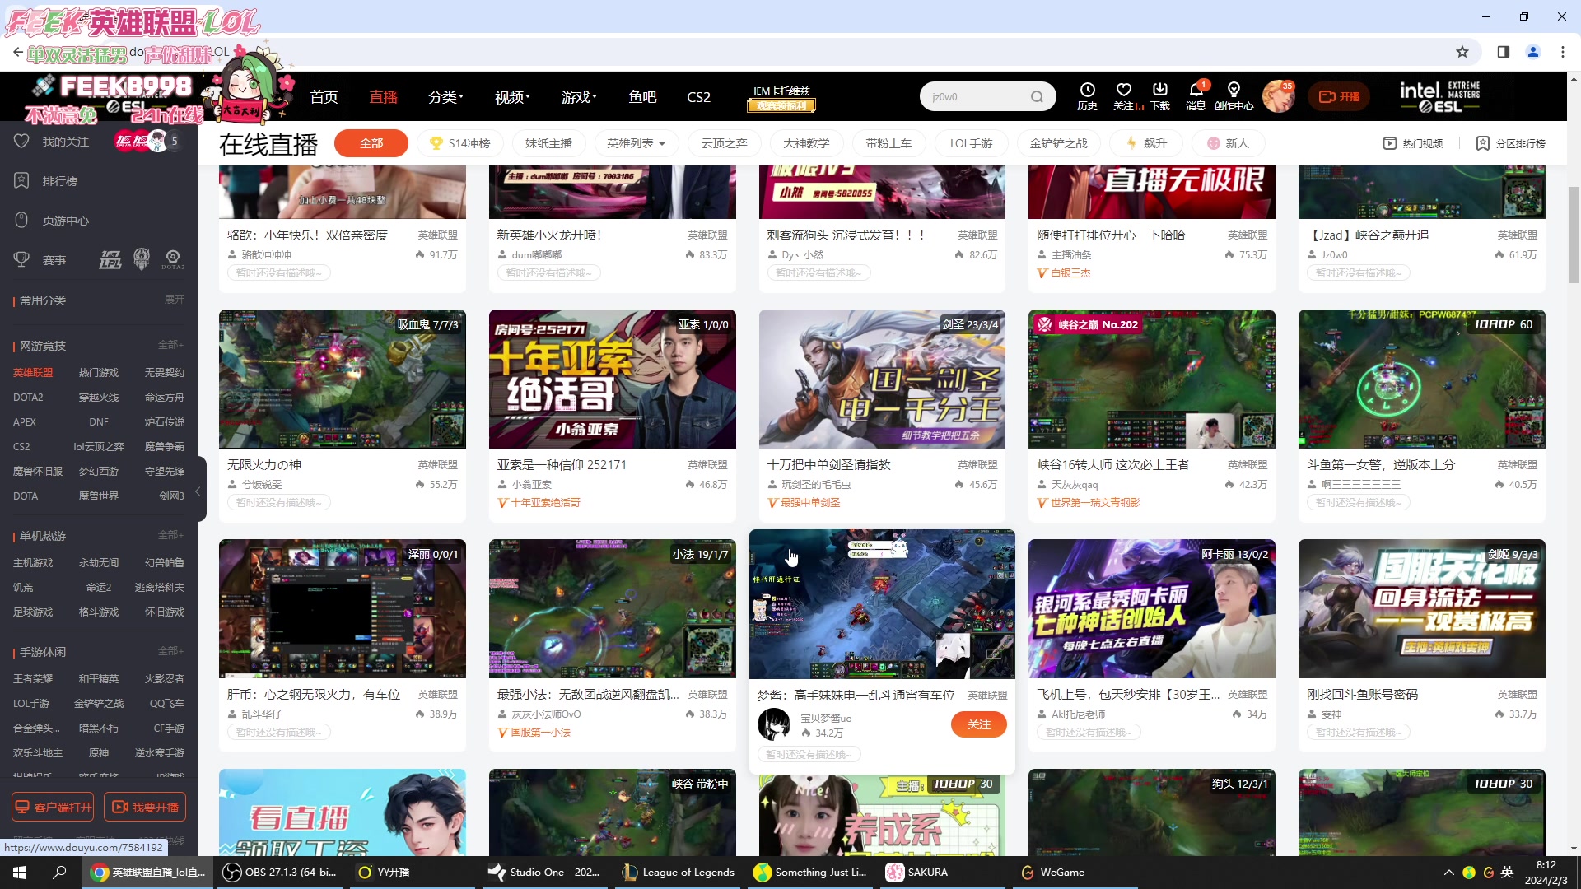1581x889 pixels.
Task: Select the 大神教学 filter tab
Action: pyautogui.click(x=806, y=143)
